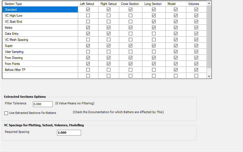This screenshot has height=152, width=243.
Task: Select the From Drawing row
Action: click(x=40, y=58)
